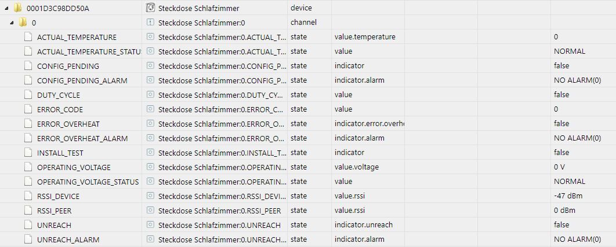Click the 0001D3C98DD50A folder icon
The height and width of the screenshot is (247, 616).
pos(17,8)
